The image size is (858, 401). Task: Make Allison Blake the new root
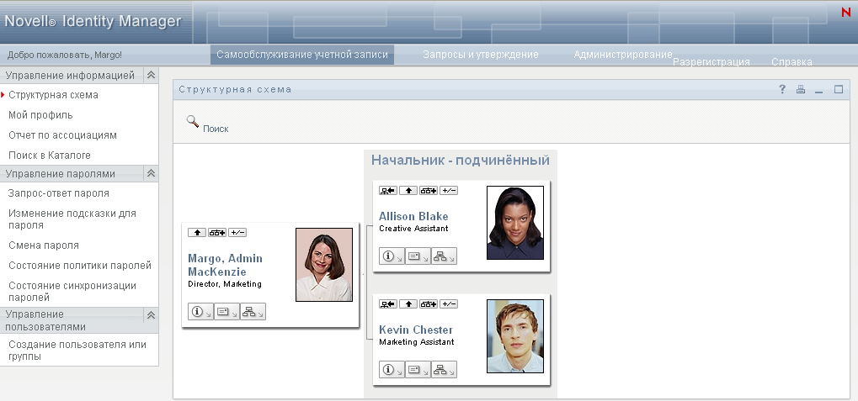(x=388, y=191)
